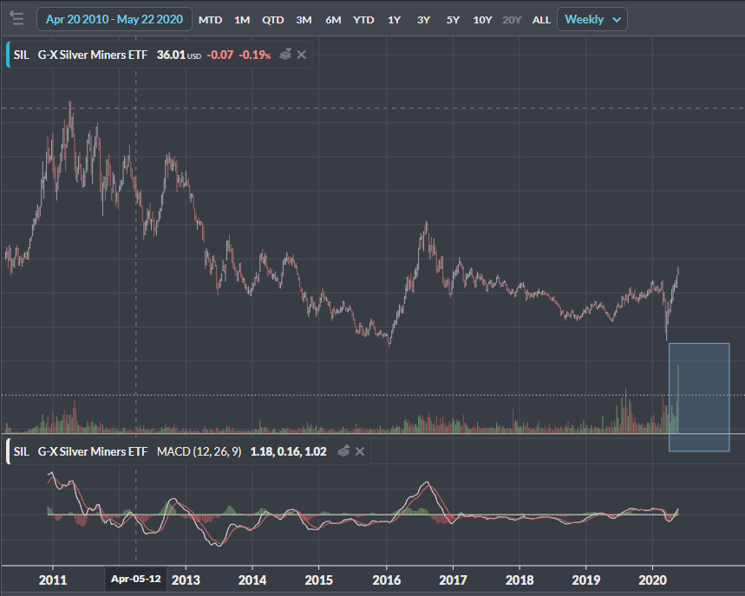Switch to QTD time range

click(272, 20)
